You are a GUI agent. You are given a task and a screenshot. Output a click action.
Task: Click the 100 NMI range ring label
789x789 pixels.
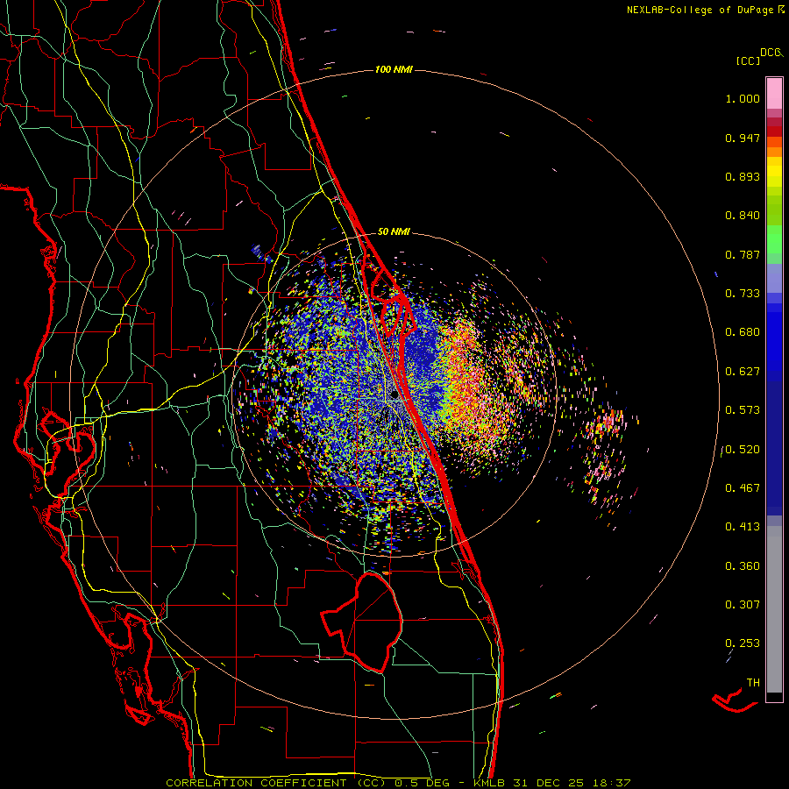pos(394,69)
